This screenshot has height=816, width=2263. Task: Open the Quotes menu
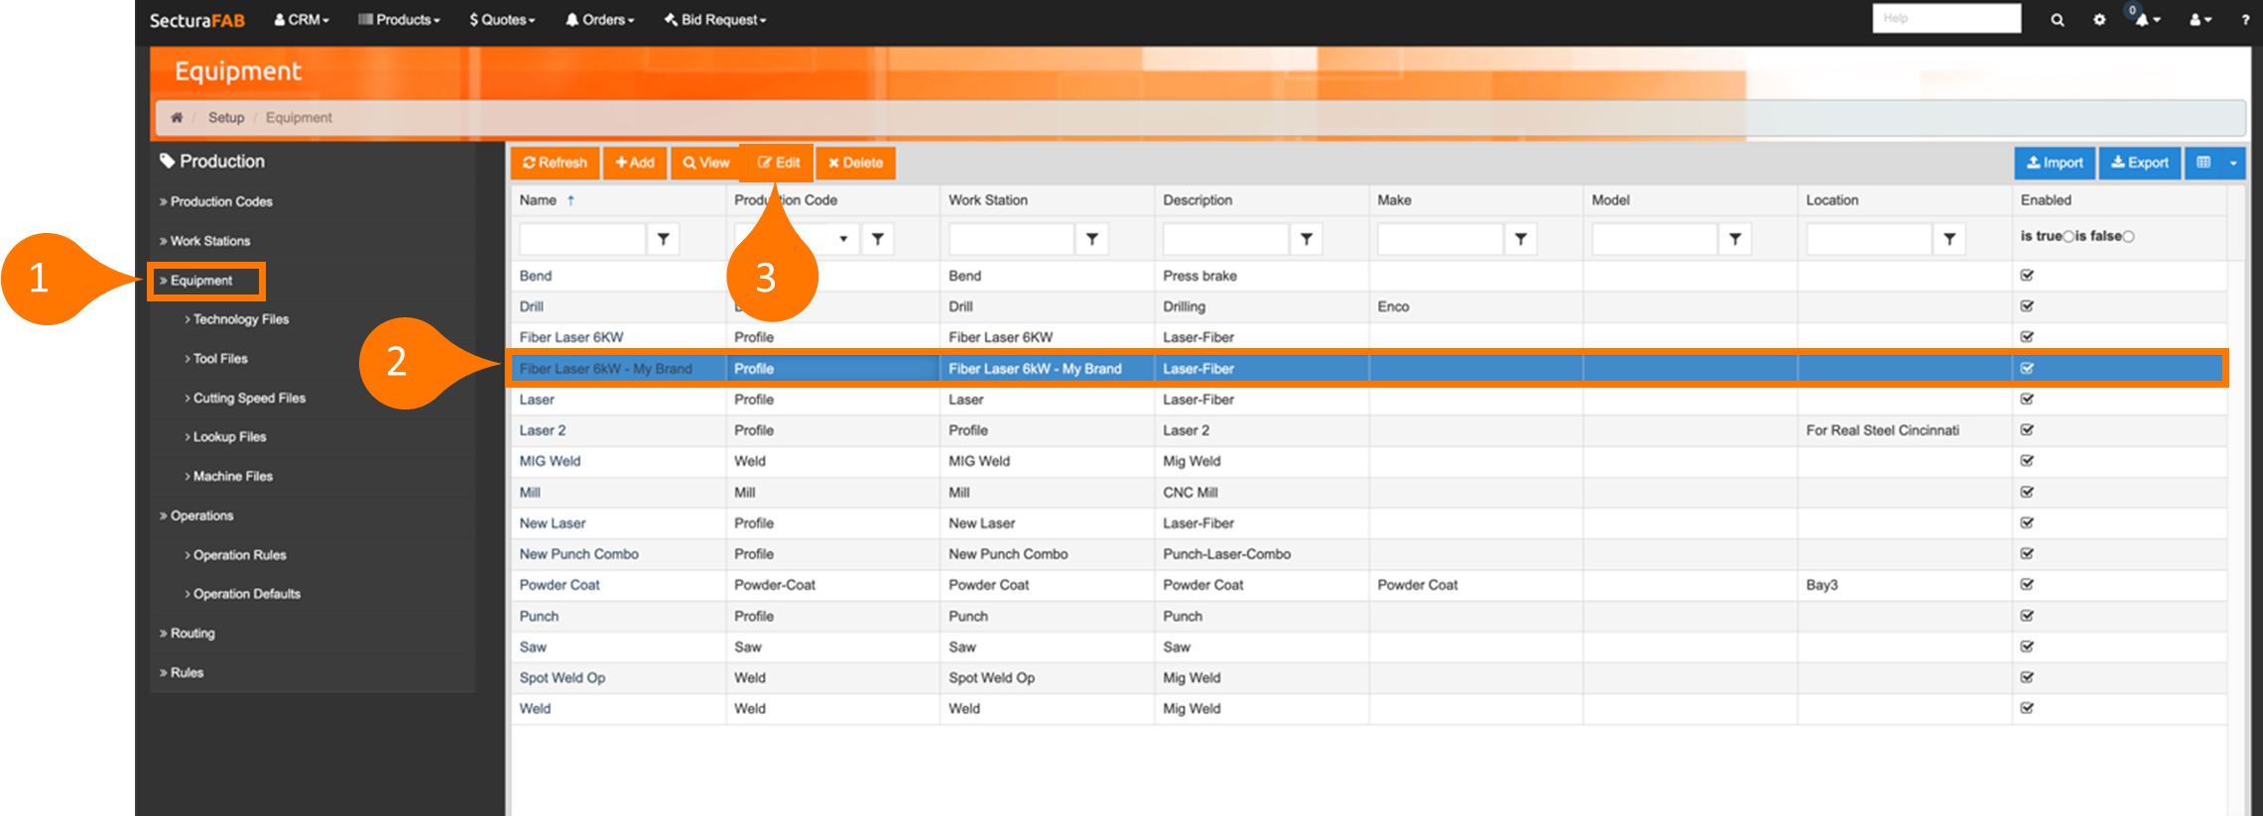pos(502,20)
